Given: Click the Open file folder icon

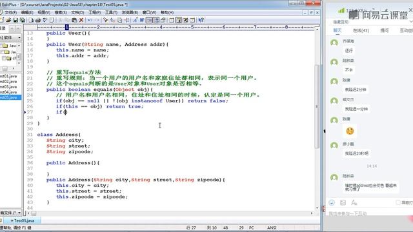Looking at the screenshot, I should pos(8,20).
